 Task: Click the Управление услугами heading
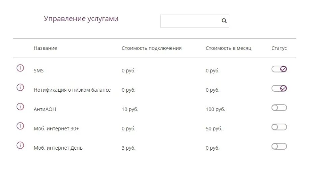(81, 19)
